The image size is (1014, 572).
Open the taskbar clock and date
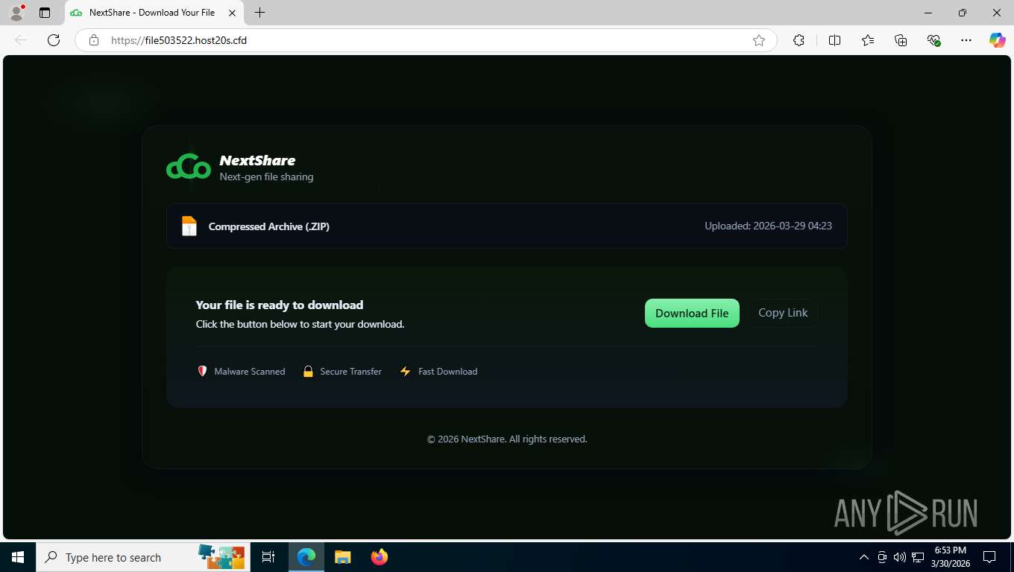point(950,557)
